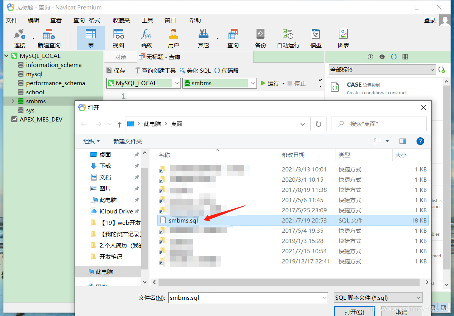The width and height of the screenshot is (454, 316).
Task: Collapse the MySQL_LOCAL connection node
Action: click(x=6, y=56)
